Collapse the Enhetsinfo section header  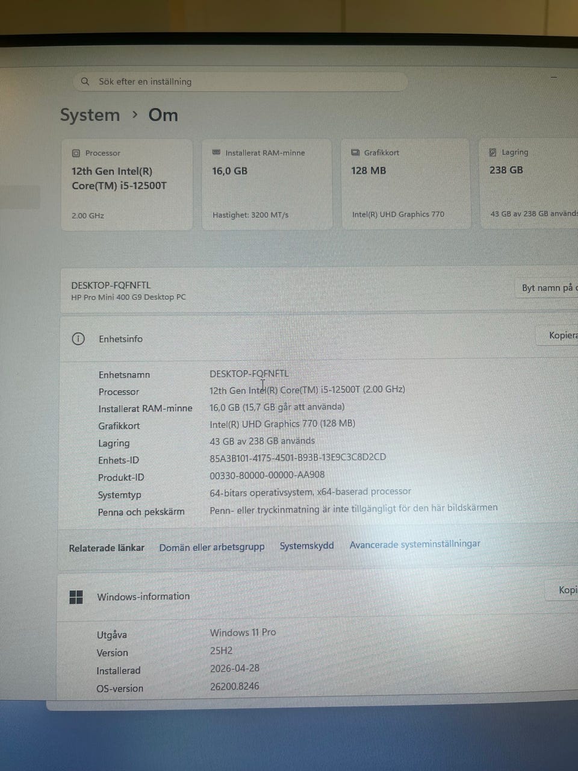[x=301, y=339]
